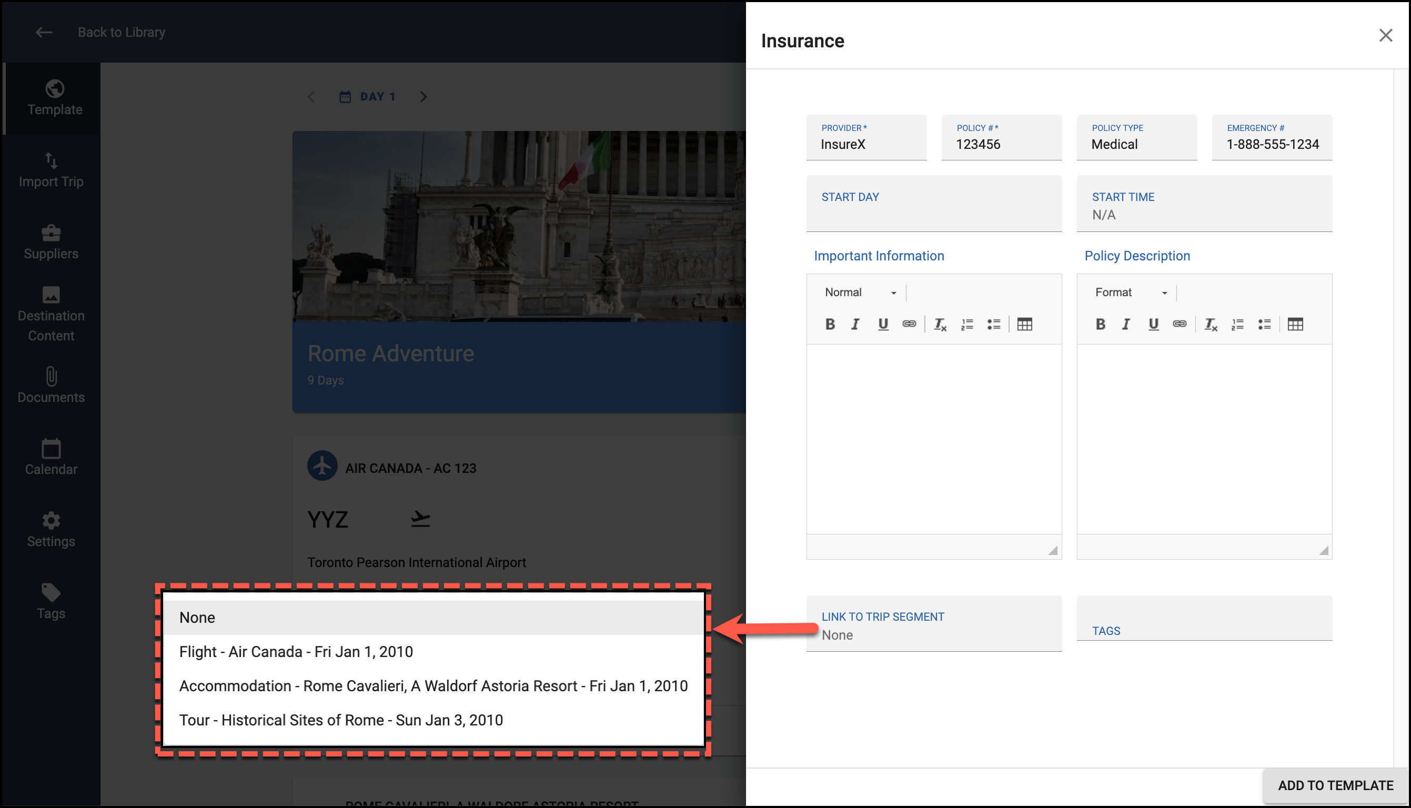Open Settings in the sidebar
This screenshot has height=808, width=1411.
pyautogui.click(x=51, y=531)
